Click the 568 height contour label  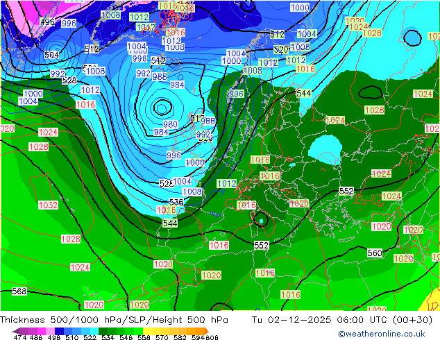click(x=19, y=291)
